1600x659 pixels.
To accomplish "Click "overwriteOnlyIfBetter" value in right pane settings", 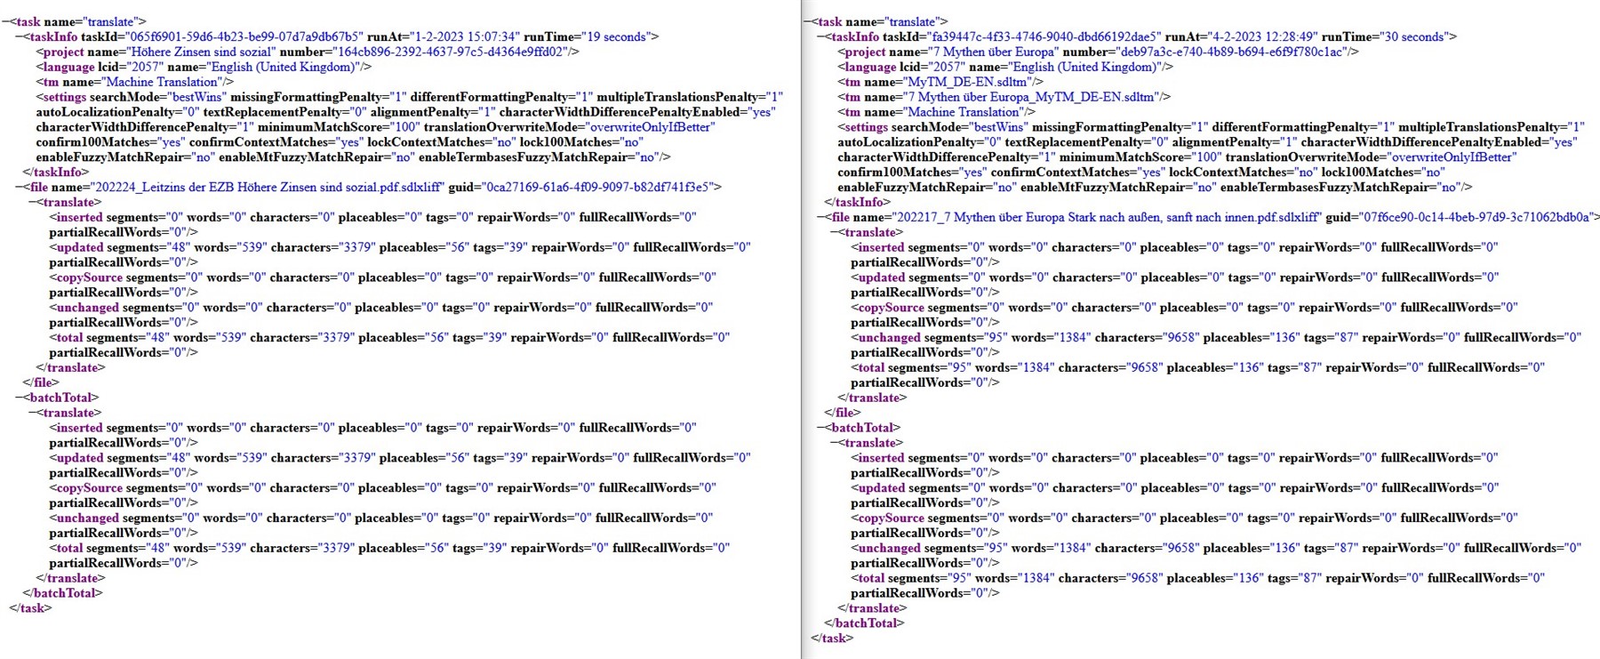I will click(1452, 157).
